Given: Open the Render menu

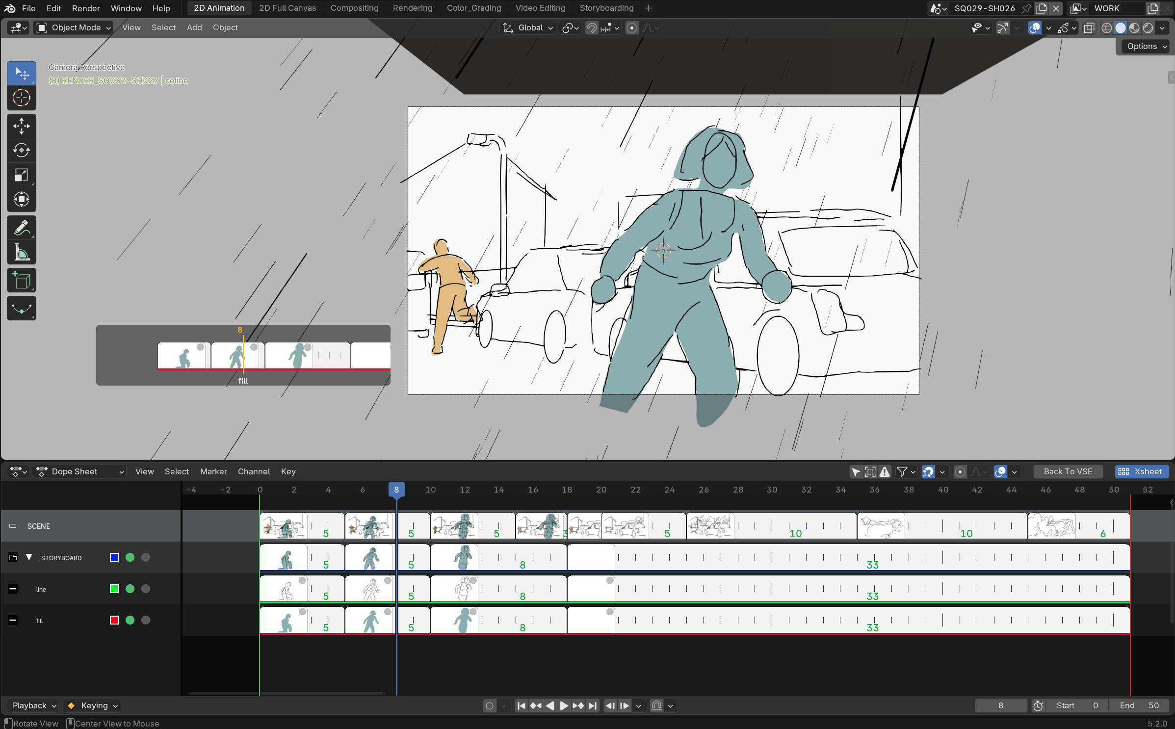Looking at the screenshot, I should [x=86, y=8].
